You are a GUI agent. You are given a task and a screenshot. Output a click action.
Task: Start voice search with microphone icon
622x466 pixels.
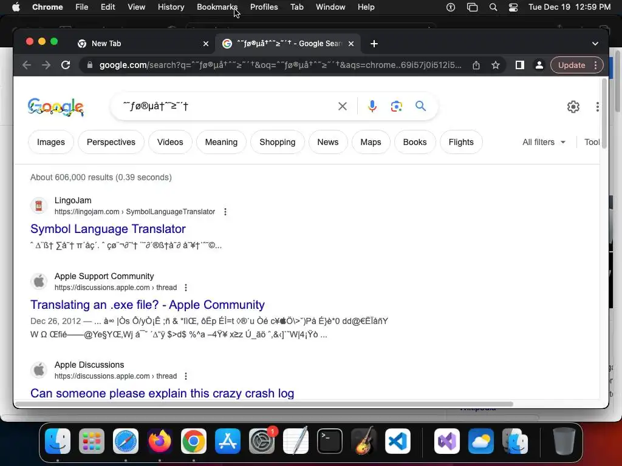372,106
